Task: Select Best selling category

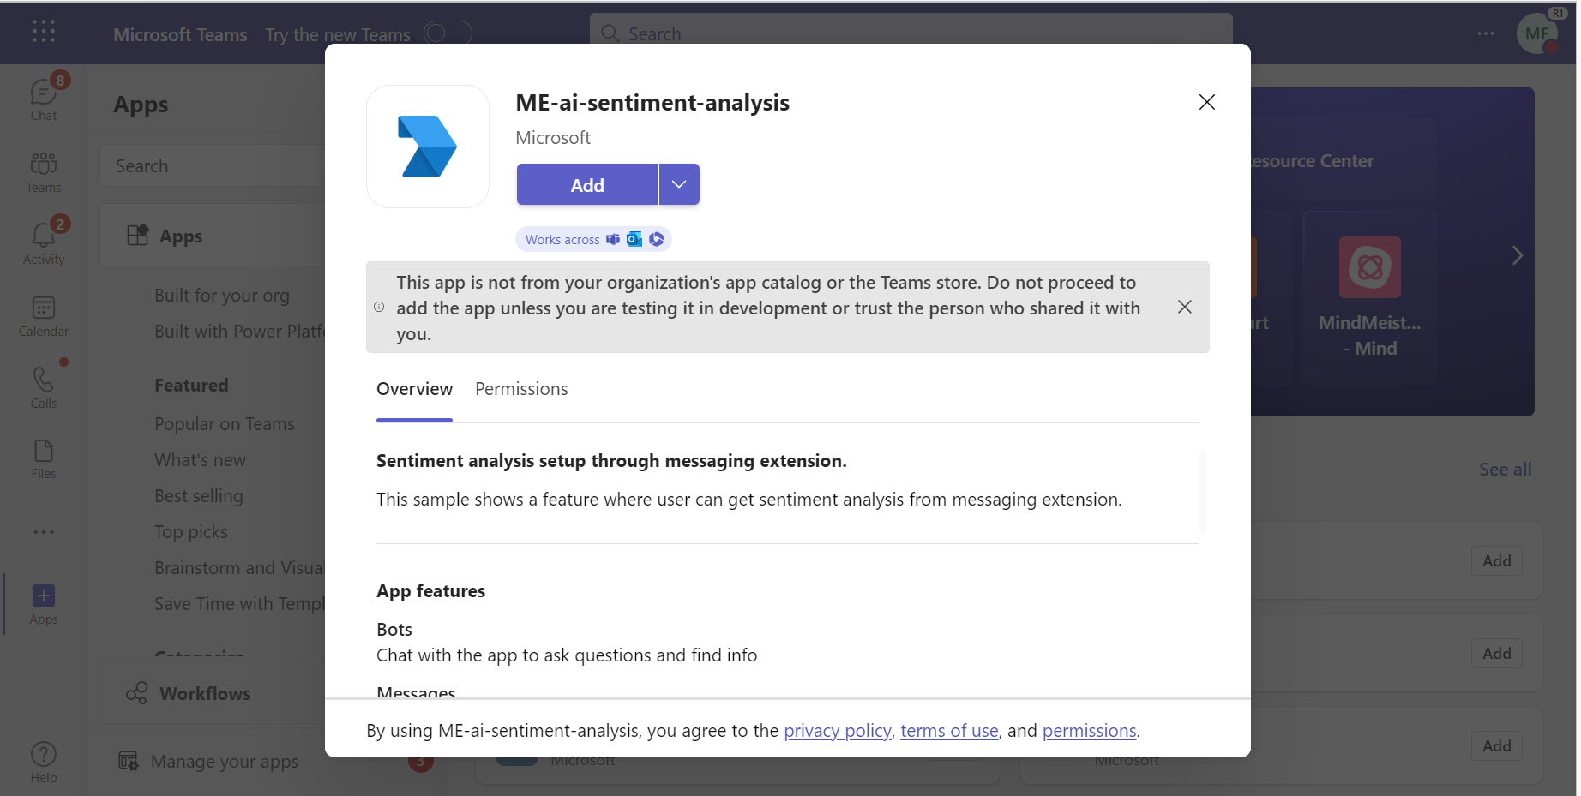Action: tap(199, 496)
